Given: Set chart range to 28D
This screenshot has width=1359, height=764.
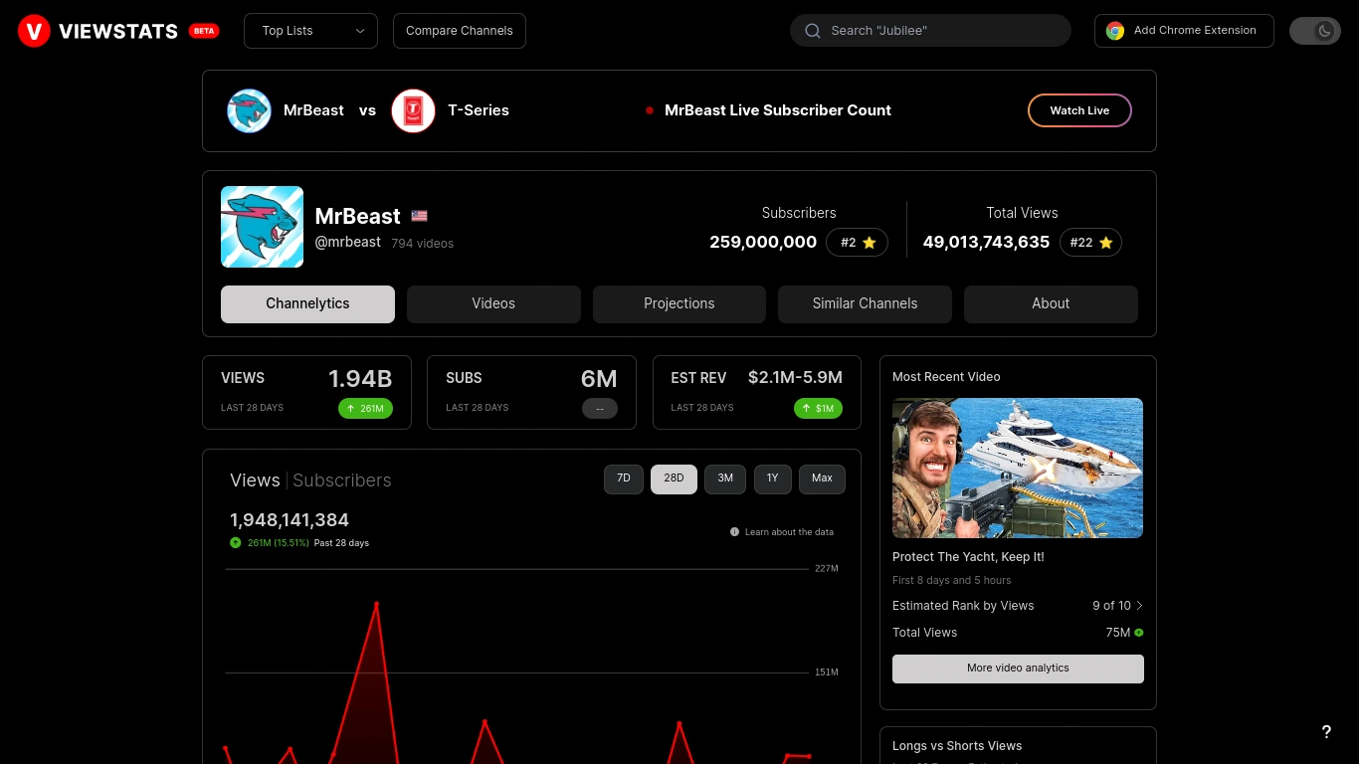Looking at the screenshot, I should coord(674,478).
